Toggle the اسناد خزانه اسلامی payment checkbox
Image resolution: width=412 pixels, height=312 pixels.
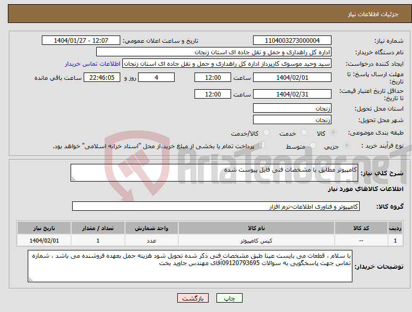click(261, 145)
